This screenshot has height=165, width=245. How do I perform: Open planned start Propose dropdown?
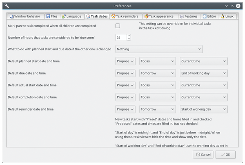pyautogui.click(x=125, y=61)
